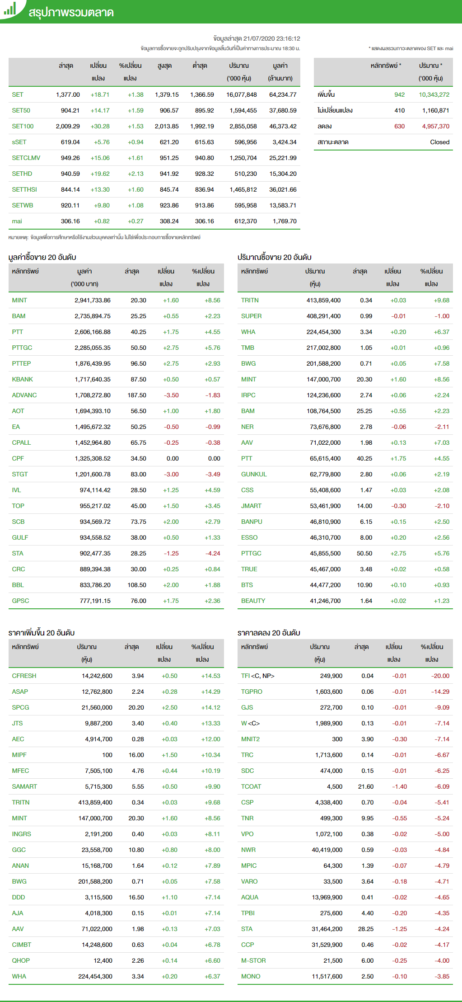462x1002 pixels.
Task: Click the PTTGC symbol in value ranking
Action: [22, 348]
